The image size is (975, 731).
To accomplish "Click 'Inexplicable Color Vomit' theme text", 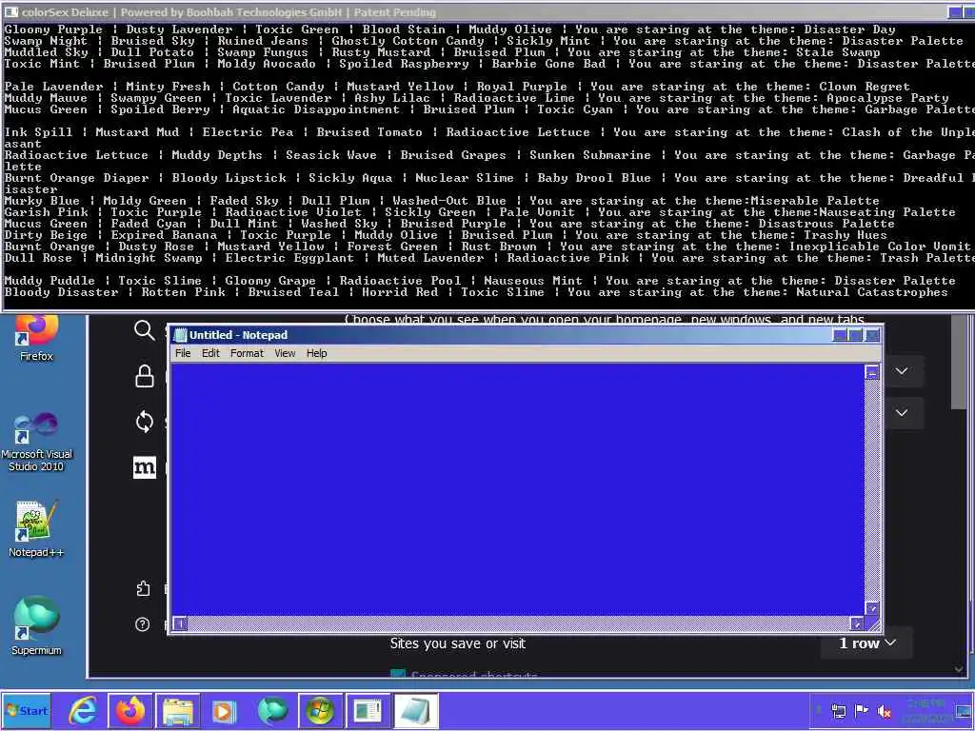I will click(x=880, y=247).
